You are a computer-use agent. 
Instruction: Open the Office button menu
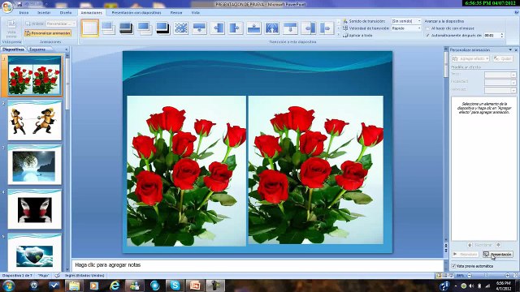(x=6, y=6)
